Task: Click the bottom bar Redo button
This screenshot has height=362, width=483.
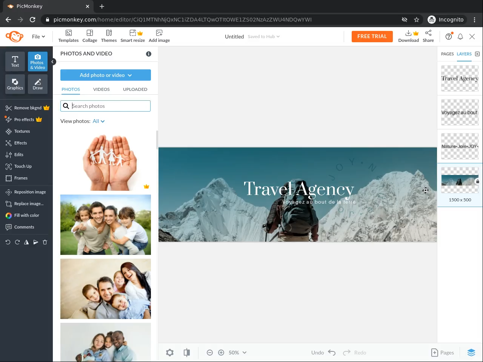Action: [355, 353]
